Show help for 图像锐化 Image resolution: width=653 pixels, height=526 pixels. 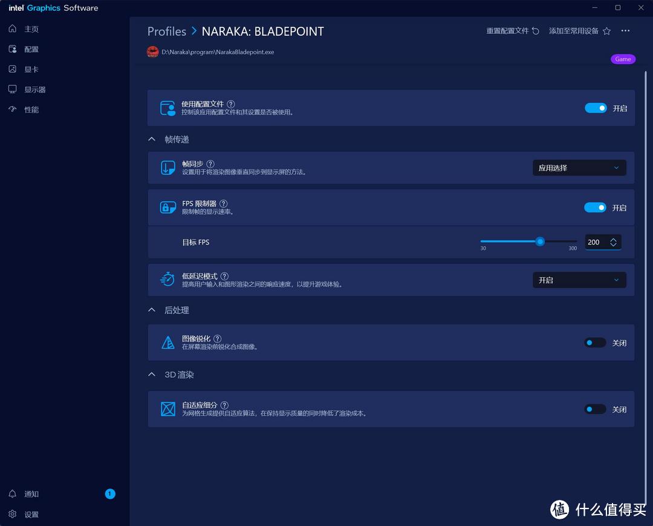click(x=218, y=338)
